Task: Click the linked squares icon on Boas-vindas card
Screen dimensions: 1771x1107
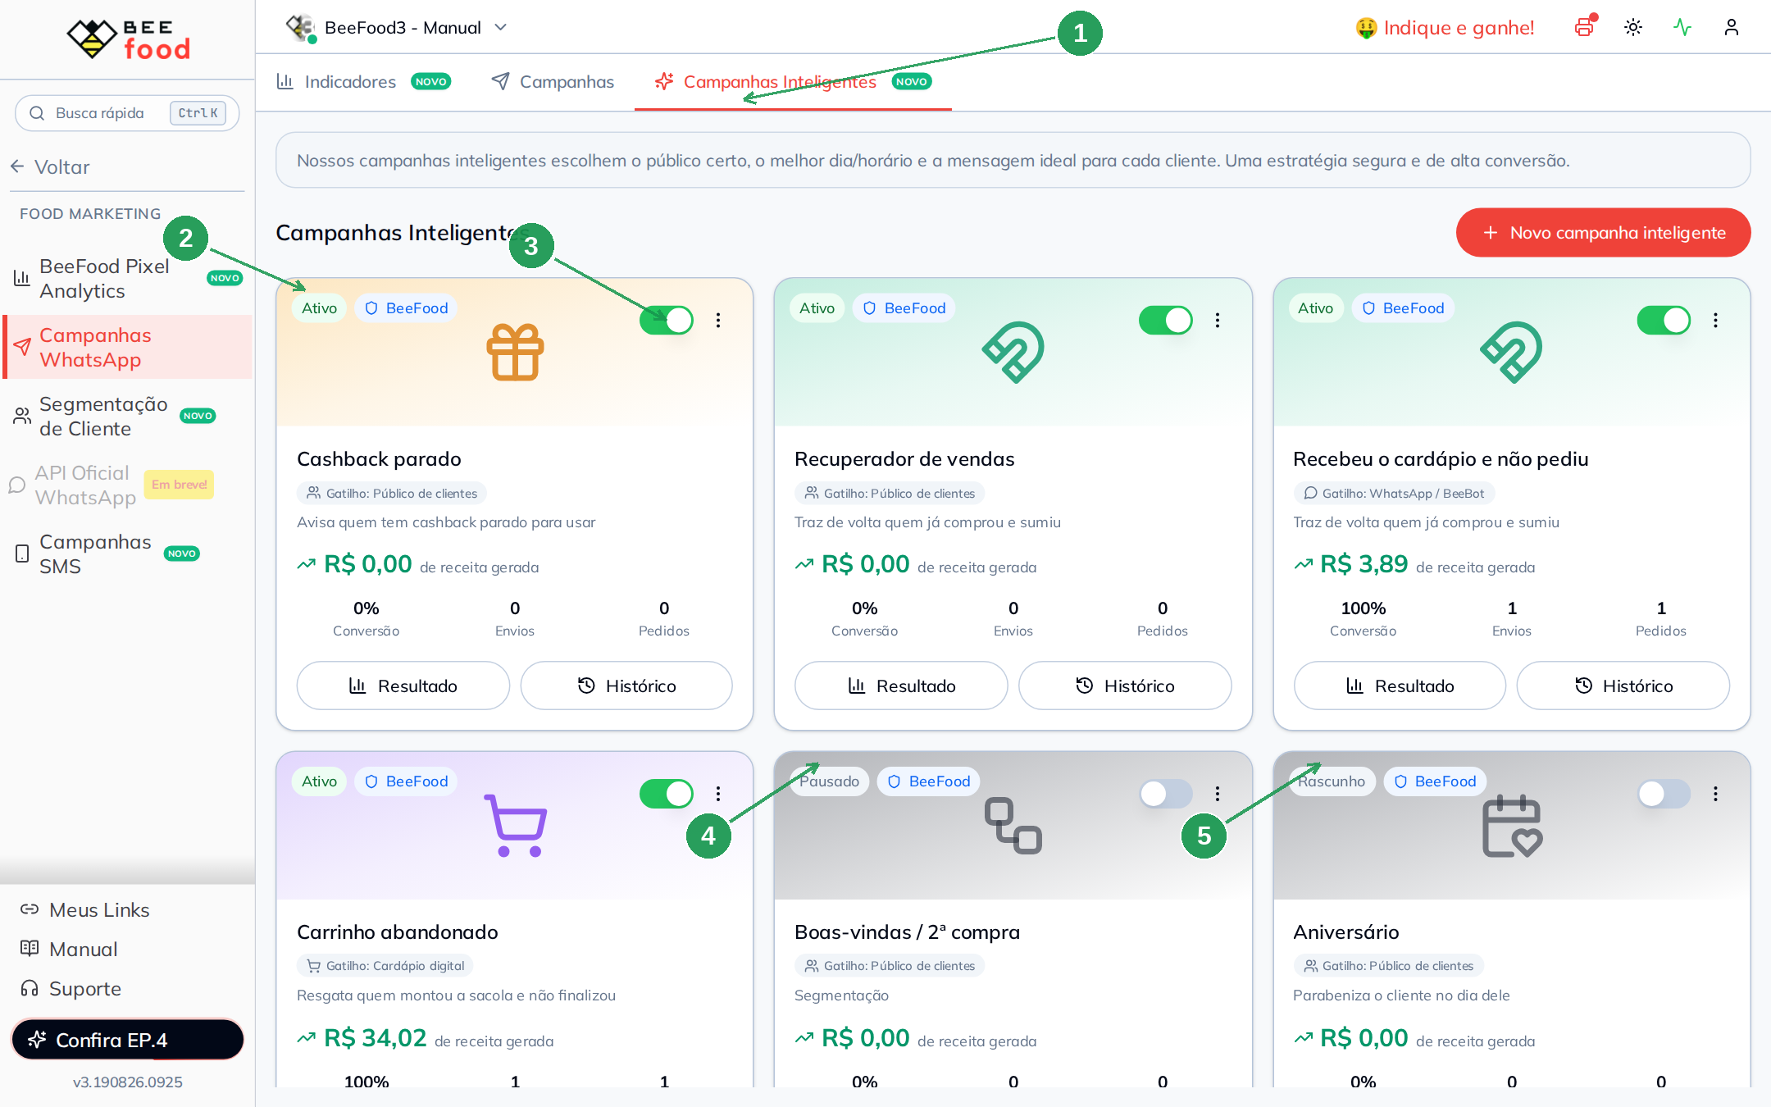Action: pos(1013,826)
